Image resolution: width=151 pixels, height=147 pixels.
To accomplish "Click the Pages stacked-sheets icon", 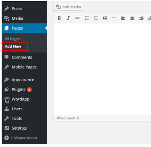I will click(x=6, y=28).
